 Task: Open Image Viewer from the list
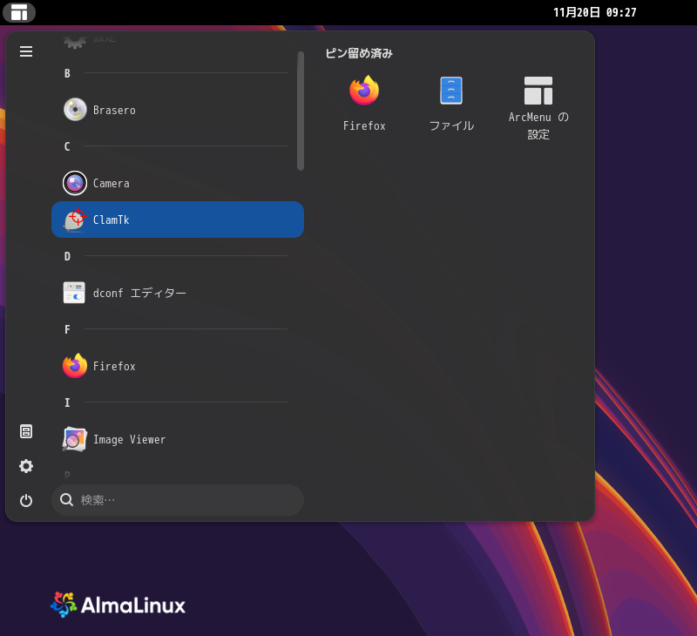point(178,440)
